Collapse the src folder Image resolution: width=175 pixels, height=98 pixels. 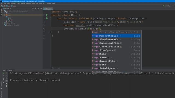[5, 17]
